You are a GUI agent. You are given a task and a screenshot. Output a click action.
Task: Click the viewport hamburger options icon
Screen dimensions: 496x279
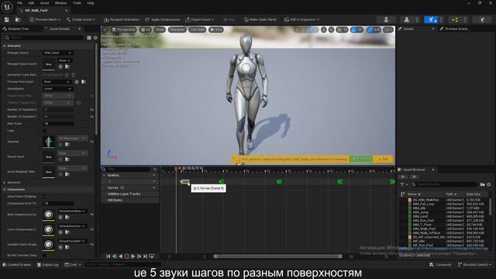105,29
